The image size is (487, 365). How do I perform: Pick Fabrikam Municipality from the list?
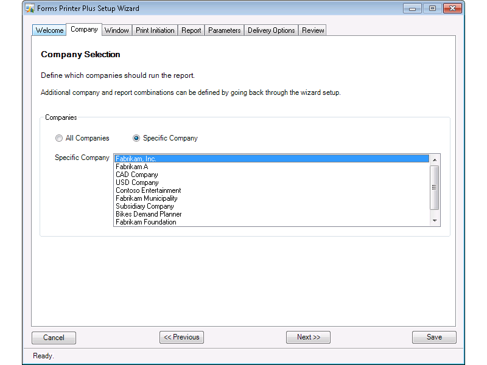272,198
